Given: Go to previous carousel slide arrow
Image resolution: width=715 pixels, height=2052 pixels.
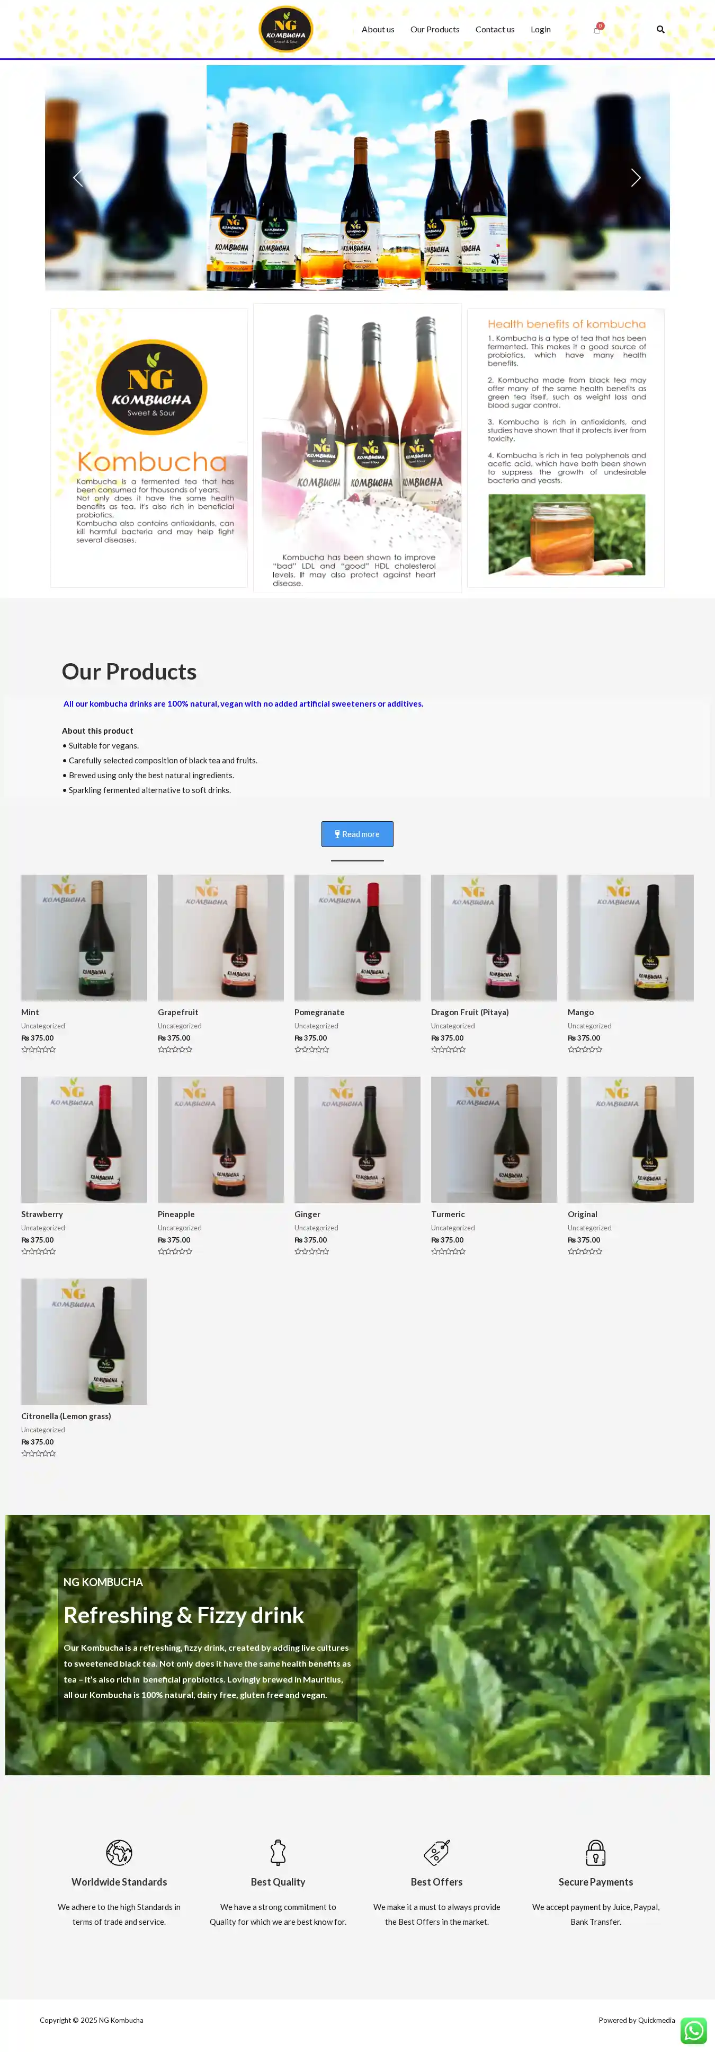Looking at the screenshot, I should point(78,178).
